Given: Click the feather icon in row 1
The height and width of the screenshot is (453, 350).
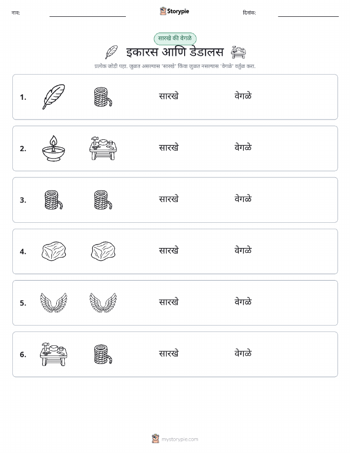Looking at the screenshot, I should point(54,97).
